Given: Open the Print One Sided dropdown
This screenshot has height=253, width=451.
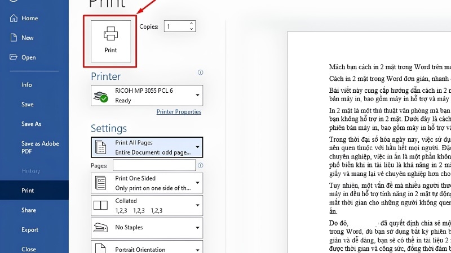Looking at the screenshot, I should tap(147, 183).
